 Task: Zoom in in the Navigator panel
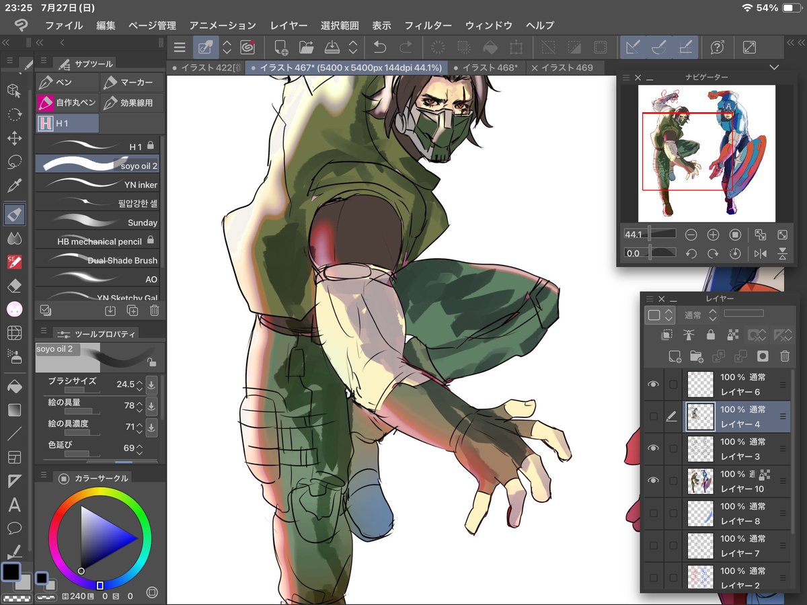pos(713,235)
